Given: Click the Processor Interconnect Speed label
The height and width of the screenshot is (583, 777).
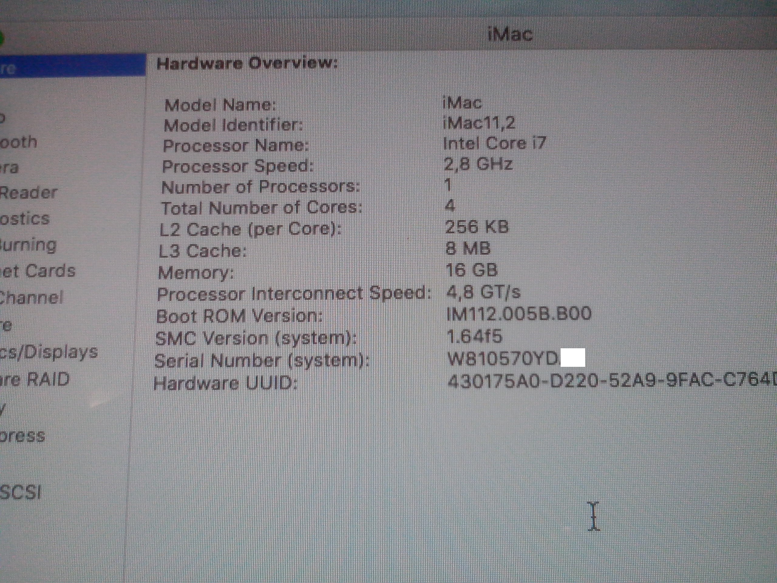Looking at the screenshot, I should tap(294, 293).
